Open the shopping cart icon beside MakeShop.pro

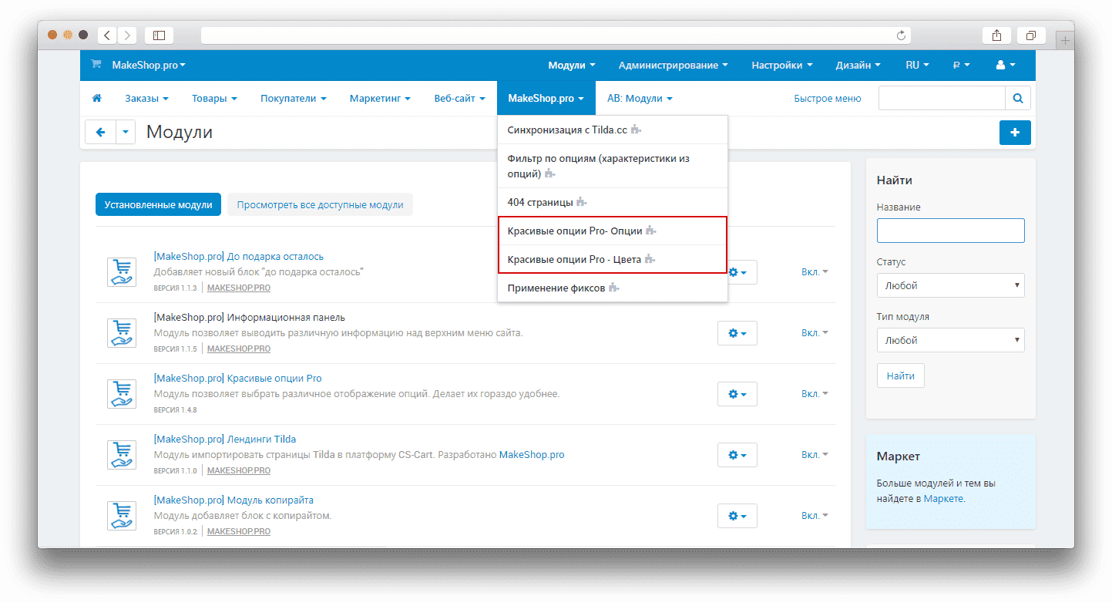tap(96, 65)
